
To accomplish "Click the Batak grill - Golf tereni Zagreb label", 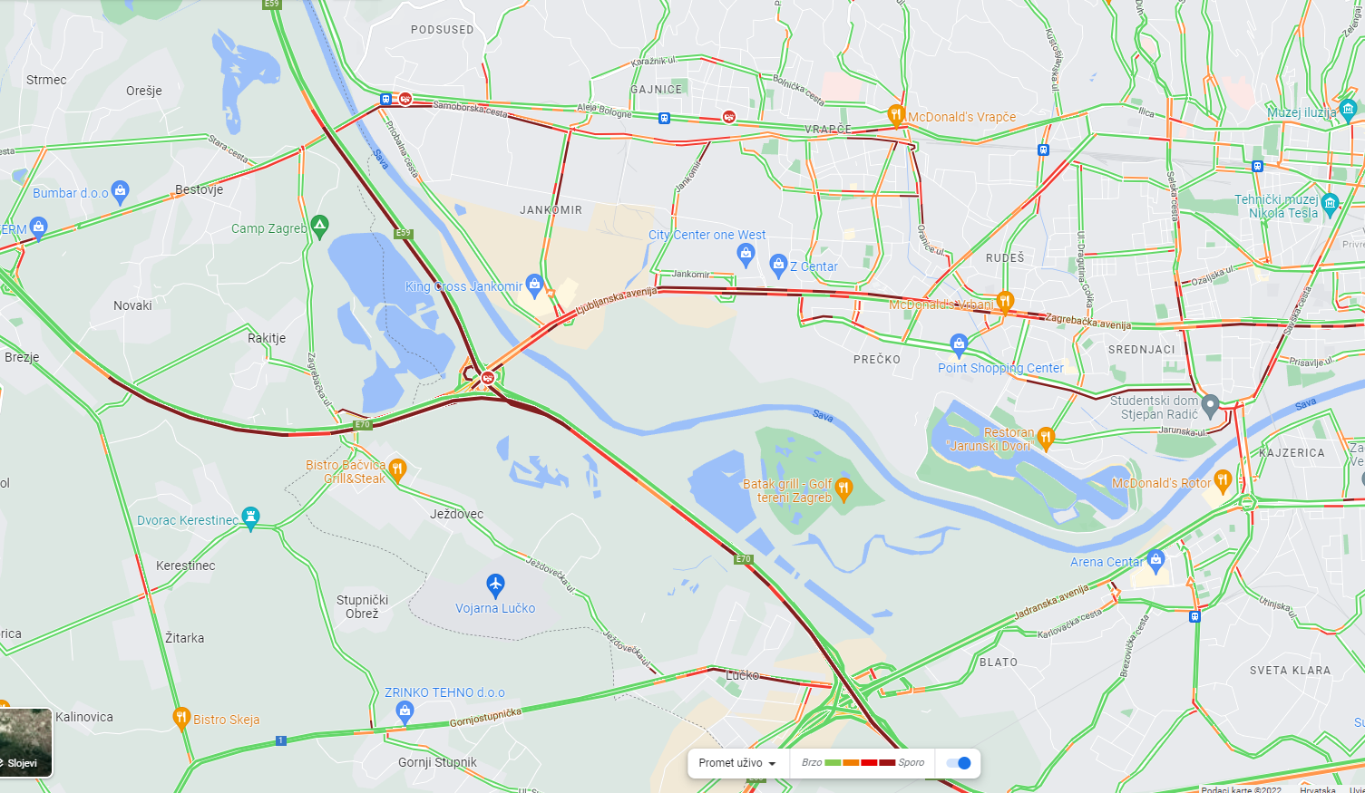I will coord(787,491).
